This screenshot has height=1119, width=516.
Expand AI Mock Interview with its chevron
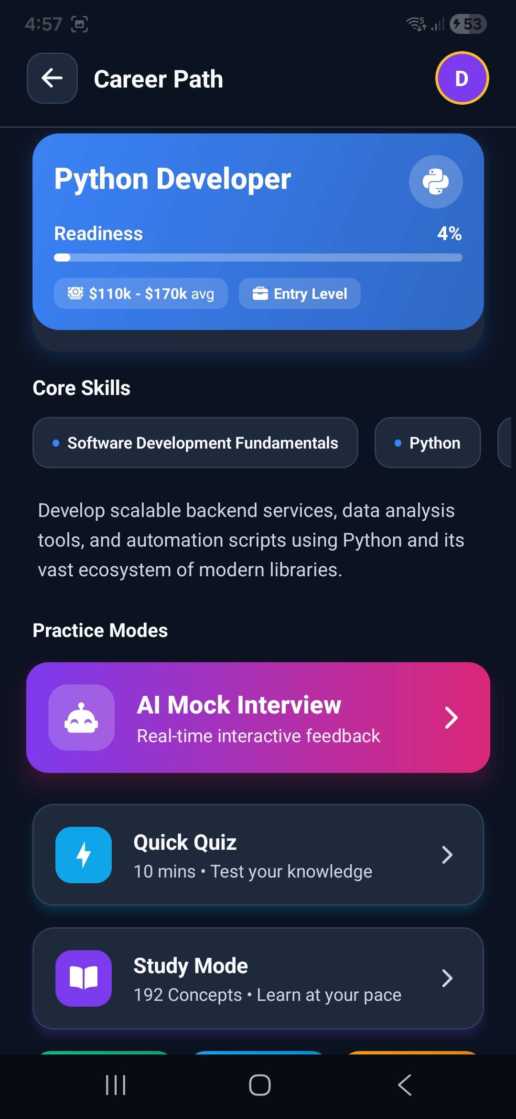(x=451, y=717)
